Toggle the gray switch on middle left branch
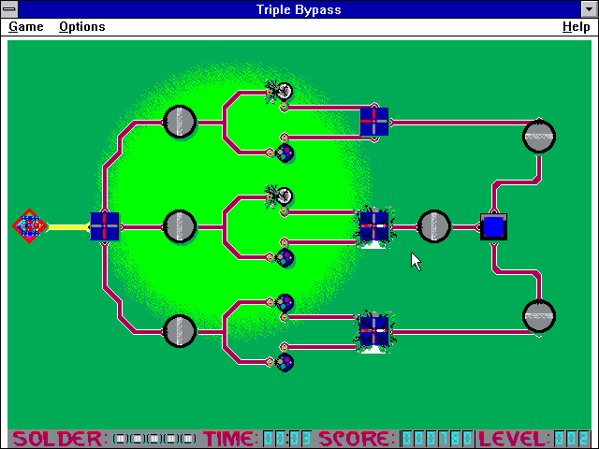This screenshot has width=599, height=449. point(180,226)
